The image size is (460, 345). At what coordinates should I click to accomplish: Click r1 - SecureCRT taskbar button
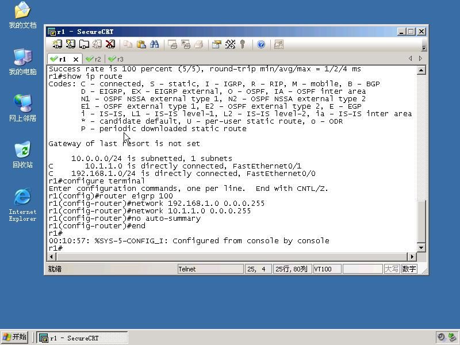point(82,338)
